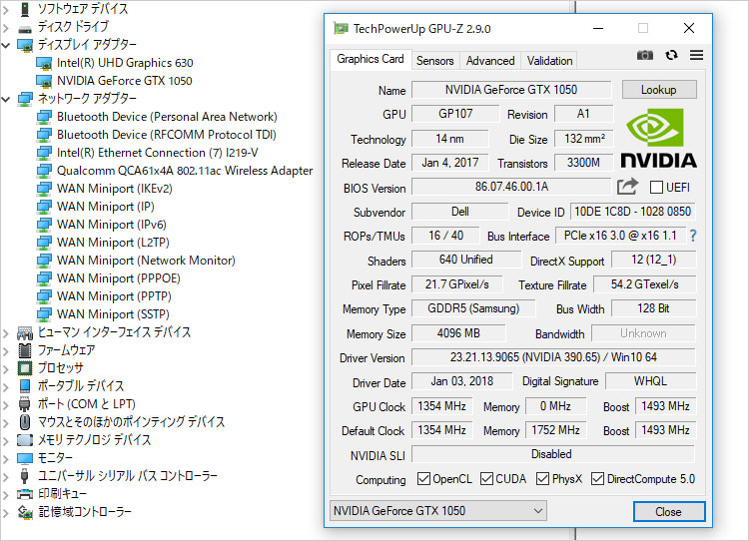Select Bluetooth Device (RFCOMM Protocol TDI)
The image size is (749, 541).
[166, 135]
